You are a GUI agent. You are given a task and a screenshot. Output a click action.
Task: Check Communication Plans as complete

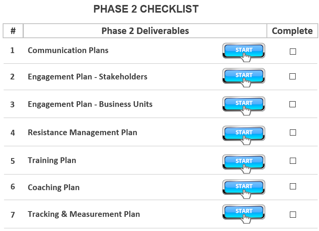293,52
